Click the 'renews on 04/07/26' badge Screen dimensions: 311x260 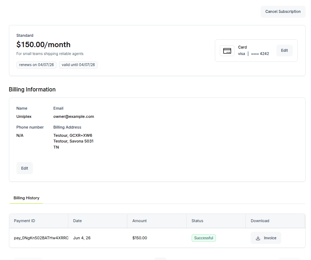point(36,65)
